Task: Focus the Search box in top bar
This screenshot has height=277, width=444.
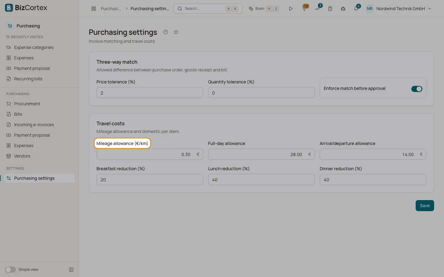Action: click(208, 9)
